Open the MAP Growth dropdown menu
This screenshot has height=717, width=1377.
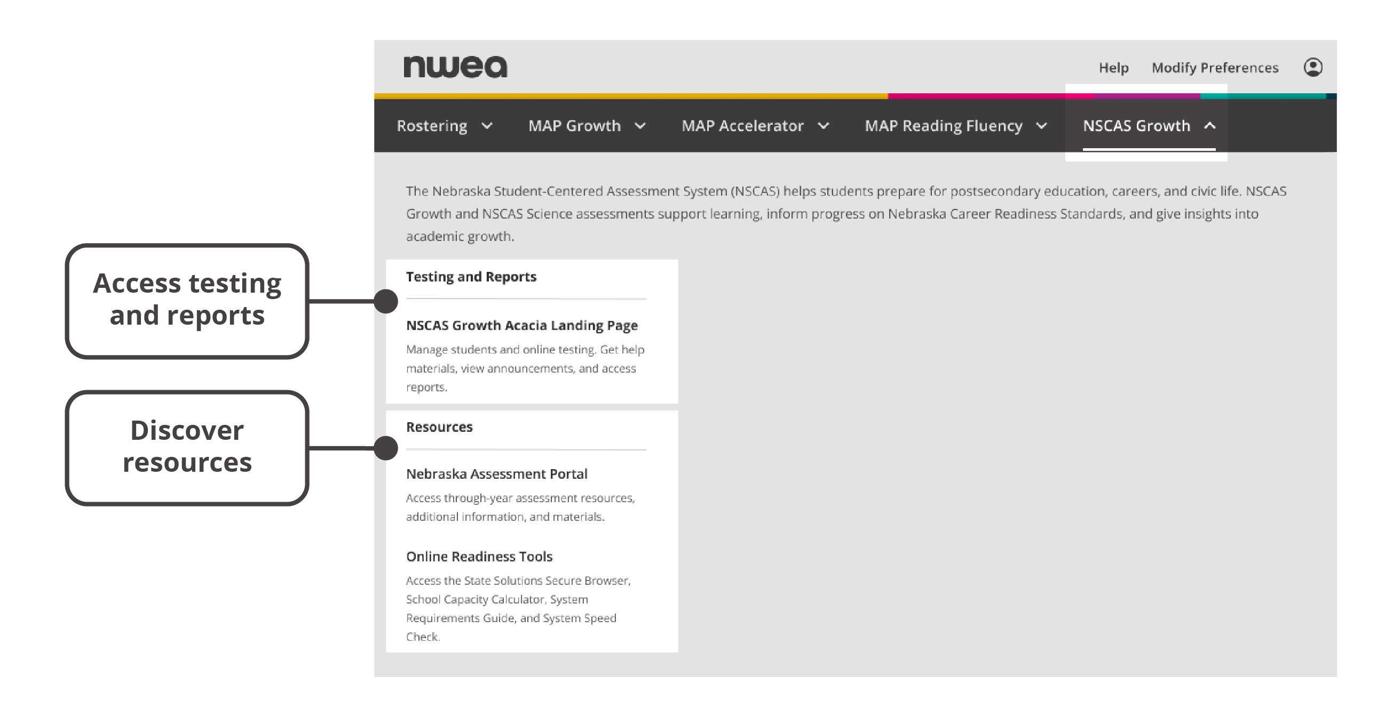[x=587, y=126]
